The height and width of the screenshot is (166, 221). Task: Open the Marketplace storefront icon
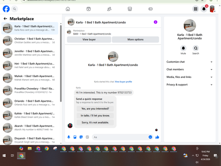point(130,9)
